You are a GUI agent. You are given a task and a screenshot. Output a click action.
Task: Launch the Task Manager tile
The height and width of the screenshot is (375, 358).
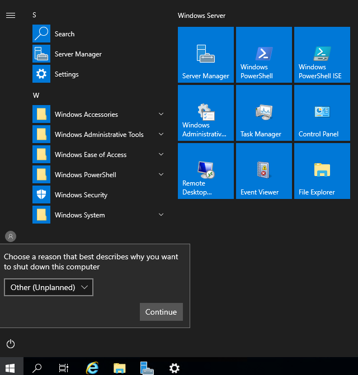[264, 113]
